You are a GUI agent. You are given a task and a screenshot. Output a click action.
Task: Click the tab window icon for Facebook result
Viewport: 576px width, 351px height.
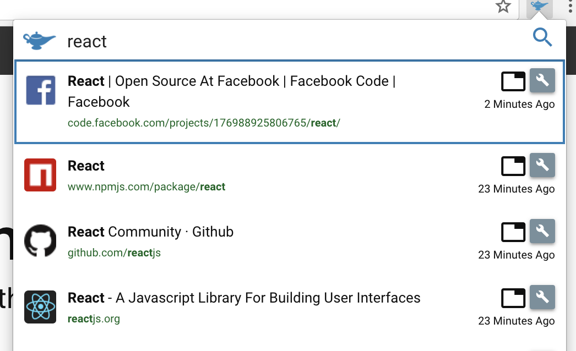coord(513,81)
